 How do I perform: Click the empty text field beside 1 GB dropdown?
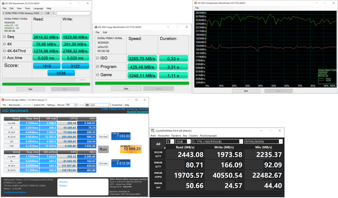73,13
